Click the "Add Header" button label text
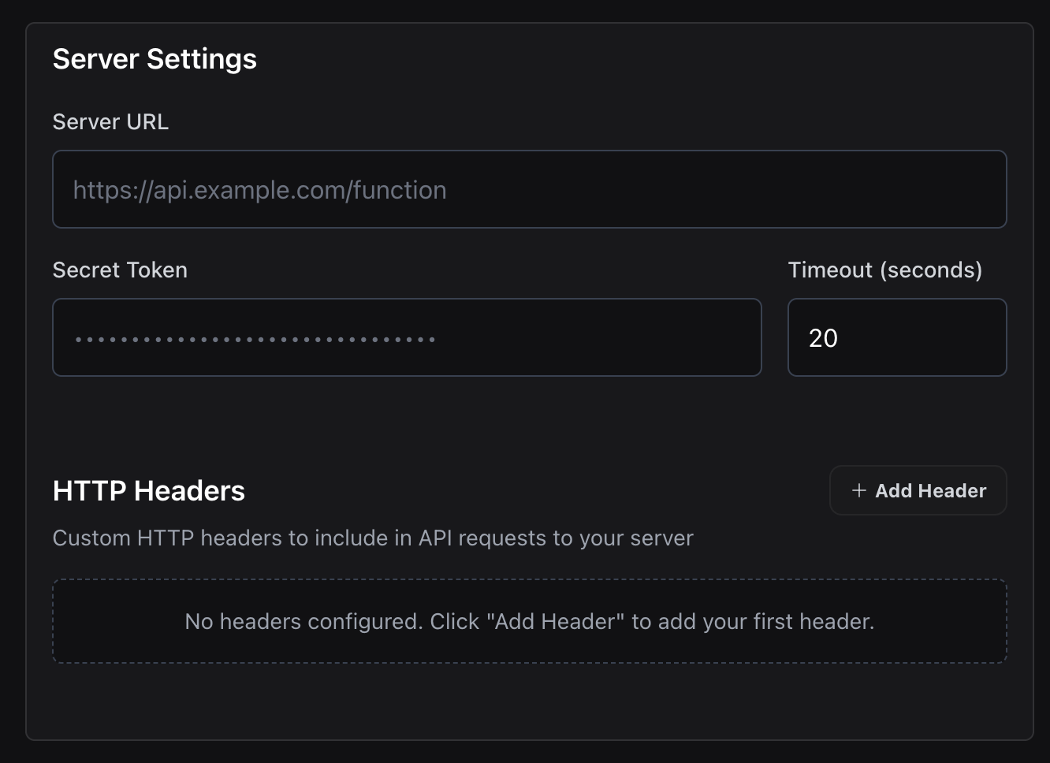This screenshot has width=1050, height=763. [x=931, y=491]
